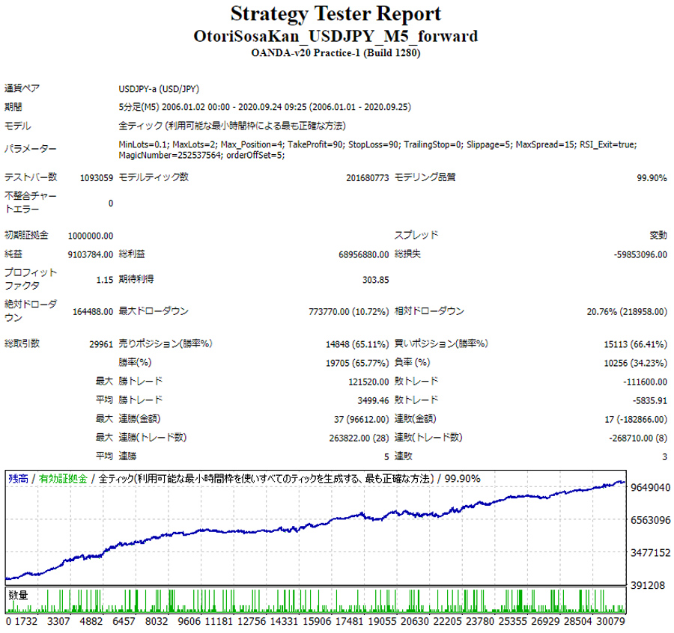Select the モデルティック数 value 201680773

[x=368, y=178]
